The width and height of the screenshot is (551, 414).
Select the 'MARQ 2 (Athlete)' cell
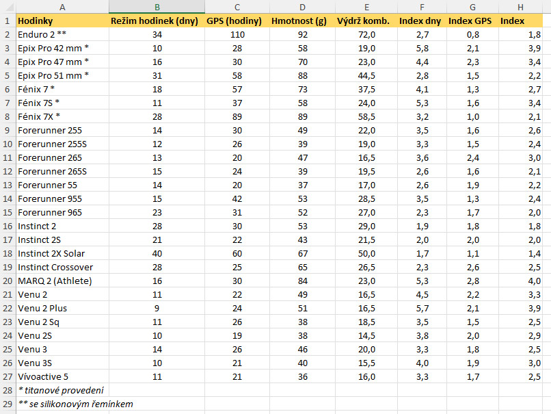click(62, 281)
